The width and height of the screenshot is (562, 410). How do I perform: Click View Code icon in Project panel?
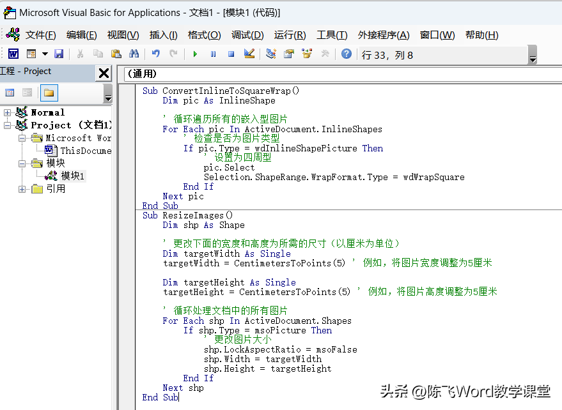[x=10, y=93]
